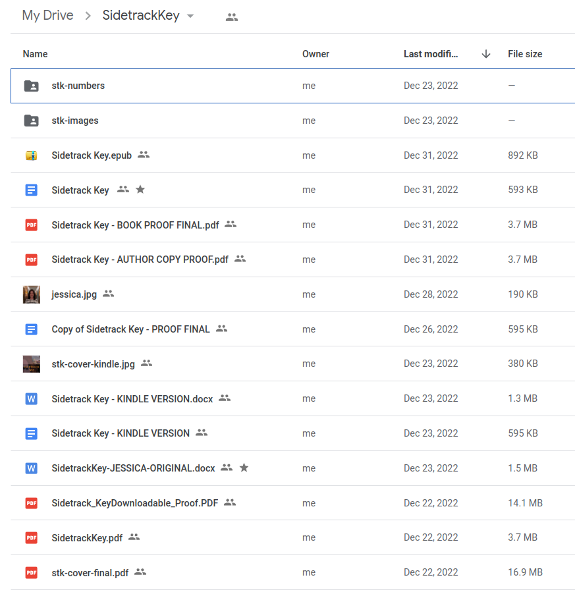Click PDF icon for BOOK PROOF FINAL

31,225
